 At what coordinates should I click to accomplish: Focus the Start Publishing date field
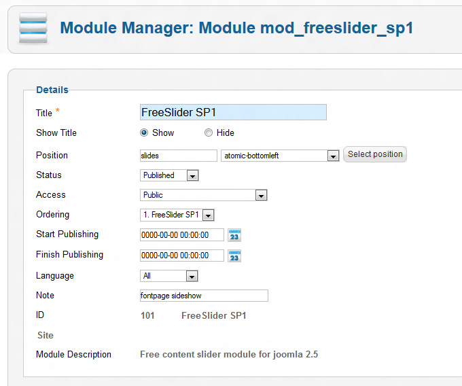pyautogui.click(x=181, y=235)
